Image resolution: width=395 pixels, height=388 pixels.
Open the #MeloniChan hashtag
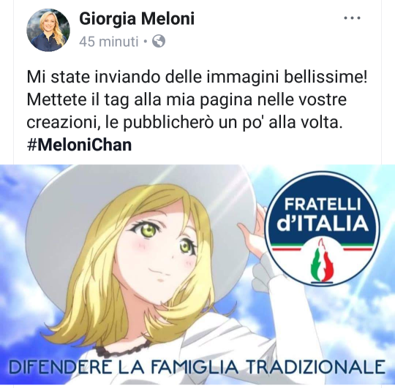79,145
